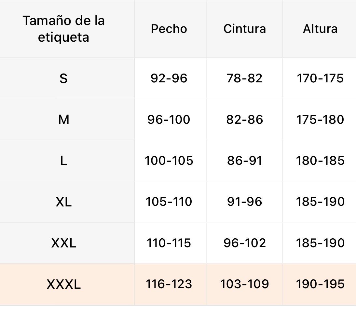Click waist value 91-96

tap(244, 202)
